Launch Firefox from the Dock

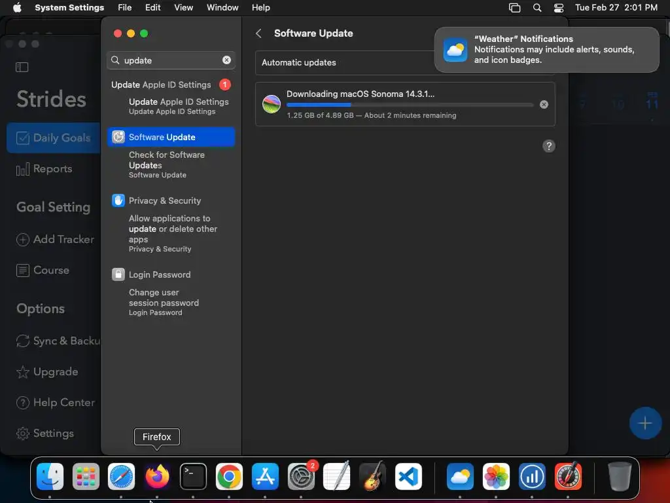coord(157,476)
